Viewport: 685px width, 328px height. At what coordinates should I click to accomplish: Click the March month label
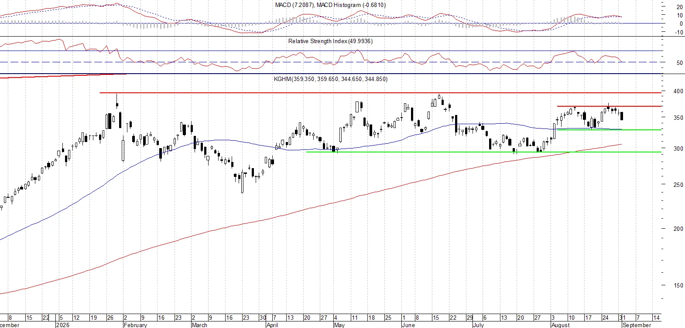[x=199, y=325]
